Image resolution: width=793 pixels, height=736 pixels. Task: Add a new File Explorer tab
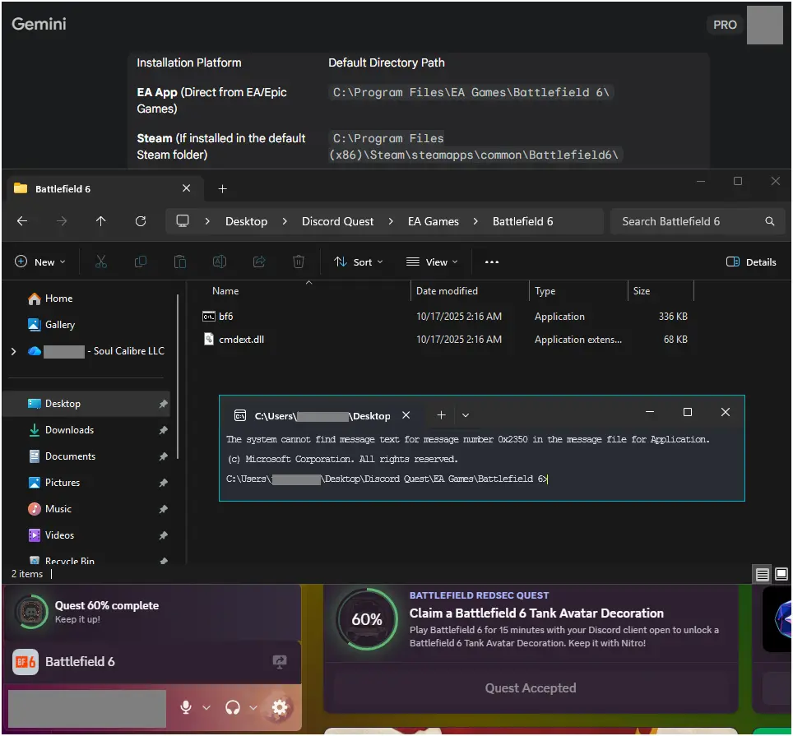pyautogui.click(x=223, y=188)
